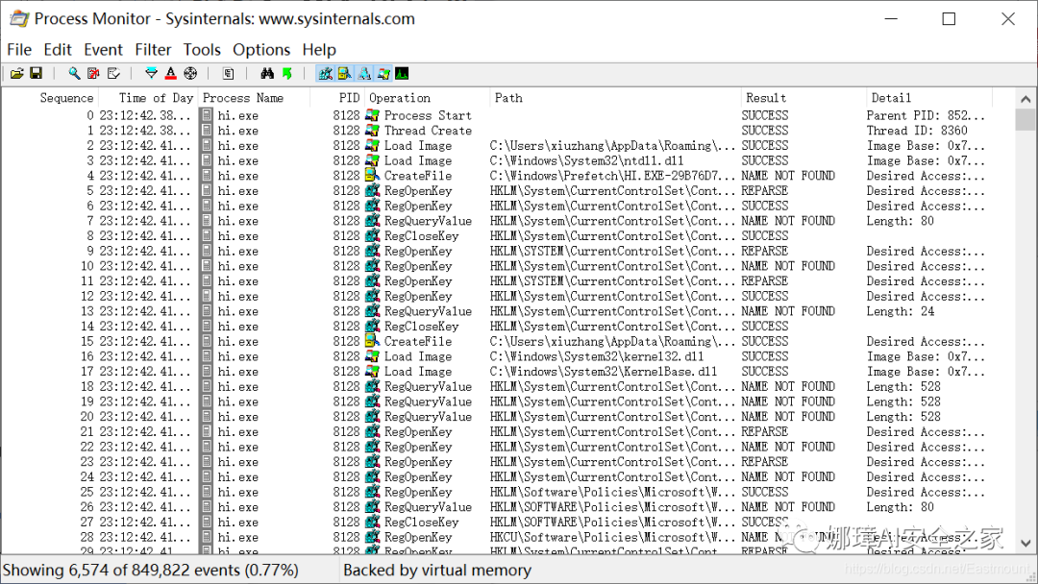
Task: Click the KernelBase.dll path cell
Action: tap(603, 372)
